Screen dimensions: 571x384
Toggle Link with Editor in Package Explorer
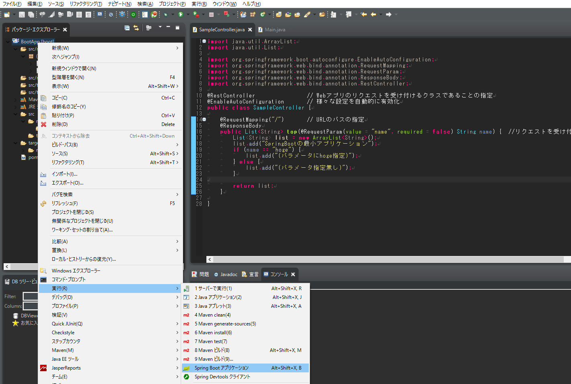click(x=136, y=28)
